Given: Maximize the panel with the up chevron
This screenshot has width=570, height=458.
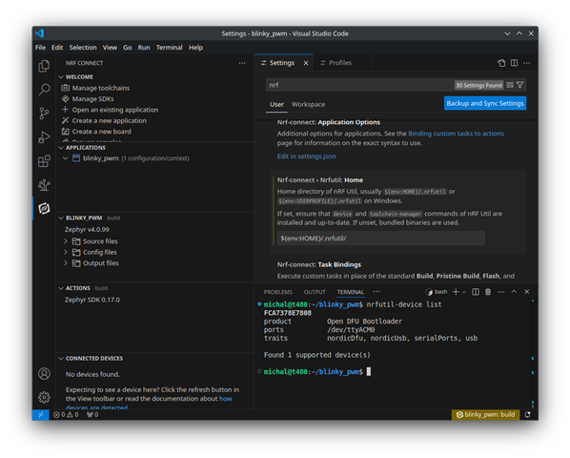Looking at the screenshot, I should coord(514,292).
